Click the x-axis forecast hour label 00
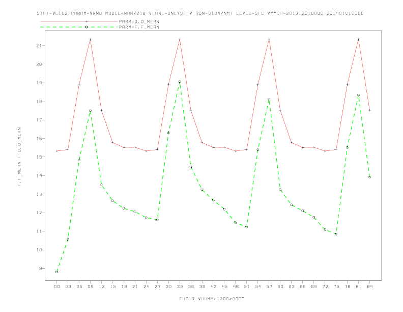403x312 pixels. pyautogui.click(x=57, y=287)
